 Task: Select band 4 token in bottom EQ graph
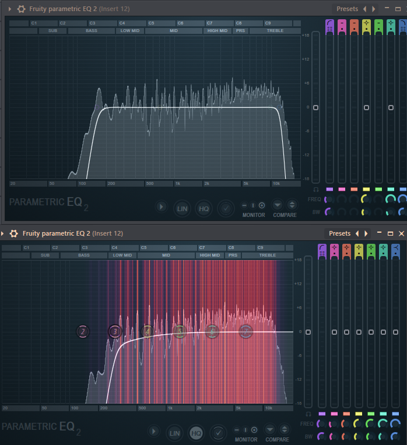(148, 331)
